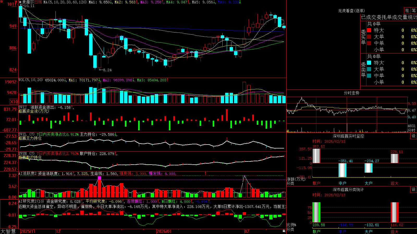Click the dark red 大单 buy-order swatch

(x=369, y=37)
